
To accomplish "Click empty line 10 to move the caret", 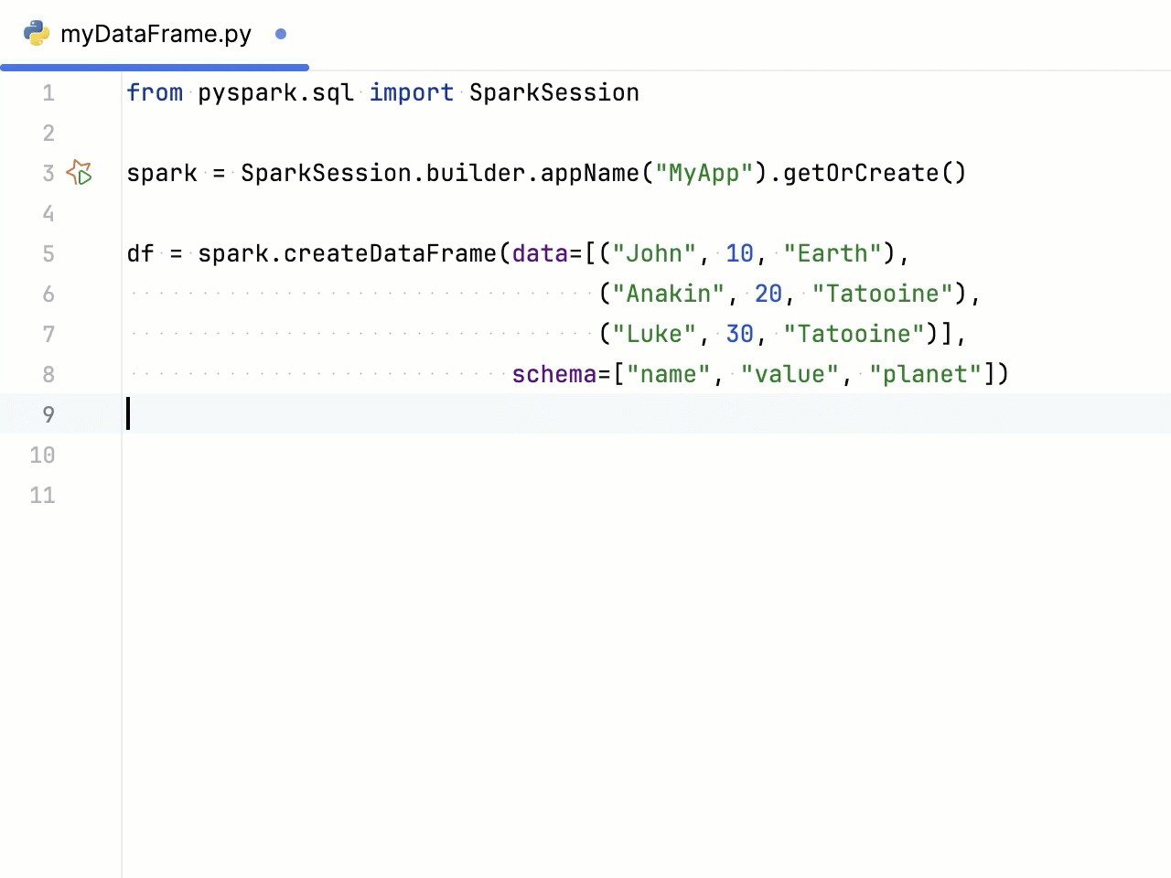I will tap(274, 455).
